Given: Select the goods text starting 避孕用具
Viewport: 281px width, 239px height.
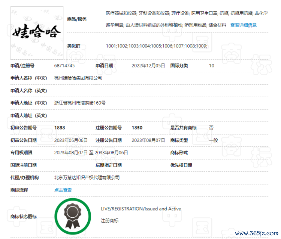Looking at the screenshot, I should [166, 25].
